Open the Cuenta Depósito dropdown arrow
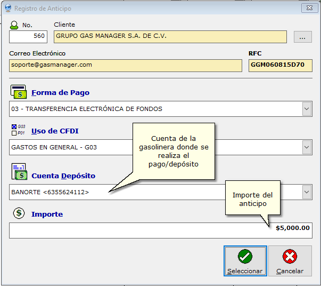The image size is (321, 286). pos(307,192)
